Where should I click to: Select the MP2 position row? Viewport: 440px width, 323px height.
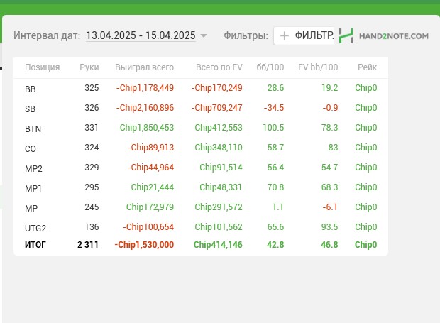point(201,168)
